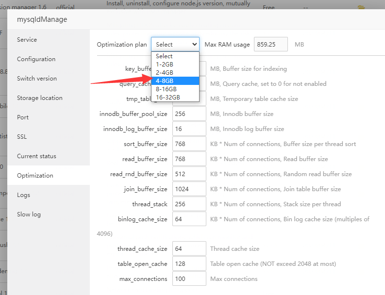
Task: Choose the 1-2GB optimization plan
Action: pyautogui.click(x=175, y=65)
